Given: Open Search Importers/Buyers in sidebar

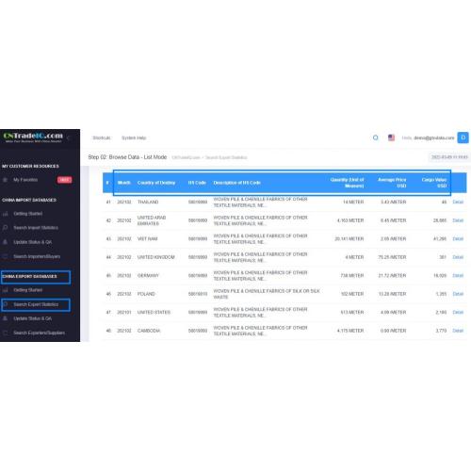Looking at the screenshot, I should (x=37, y=256).
